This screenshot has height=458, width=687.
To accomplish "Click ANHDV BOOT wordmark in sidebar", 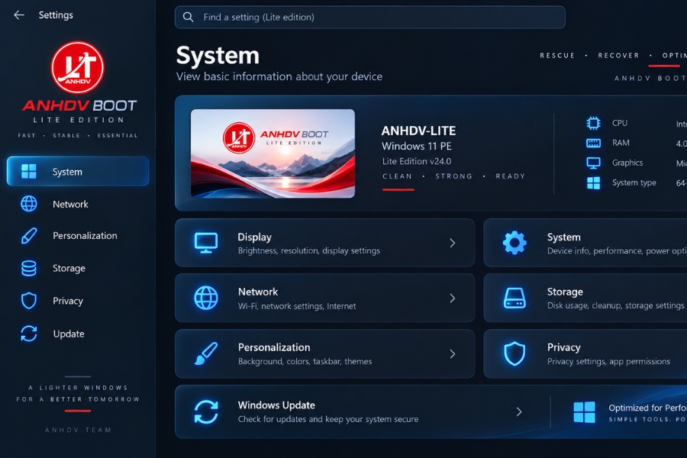I will 79,105.
